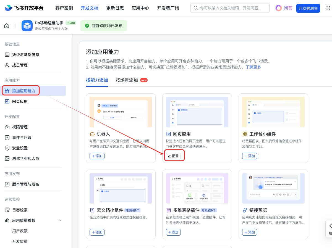Click the home icon in the app header
This screenshot has width=332, height=248.
click(7, 26)
